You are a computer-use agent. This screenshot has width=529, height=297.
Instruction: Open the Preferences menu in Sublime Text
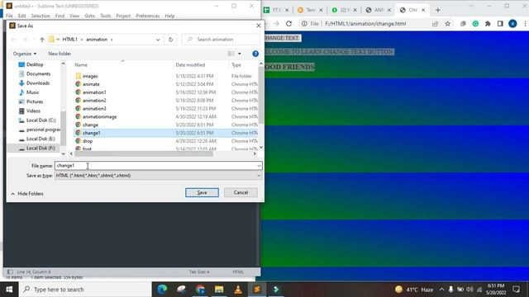coord(147,16)
